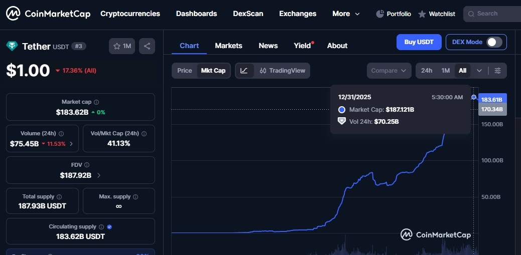Viewport: 521px width, 255px height.
Task: Open the Compare dropdown
Action: (389, 71)
